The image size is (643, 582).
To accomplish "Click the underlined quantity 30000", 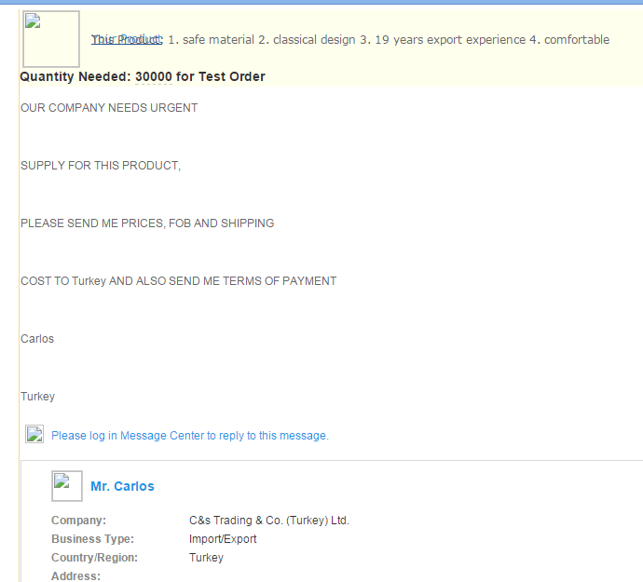I will click(154, 76).
